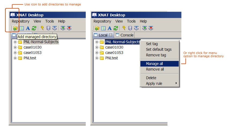Viewport: 228px width, 128px height.
Task: Click the green refresh arrows icon in left window
Action: point(34,28)
